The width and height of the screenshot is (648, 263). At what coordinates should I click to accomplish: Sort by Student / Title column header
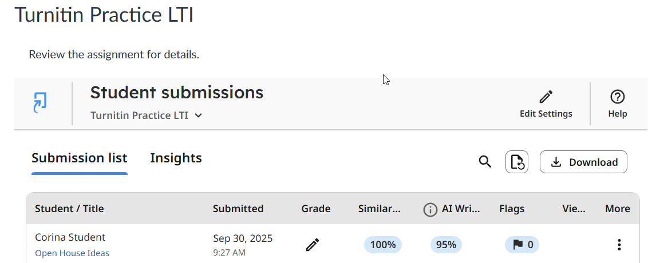(69, 209)
